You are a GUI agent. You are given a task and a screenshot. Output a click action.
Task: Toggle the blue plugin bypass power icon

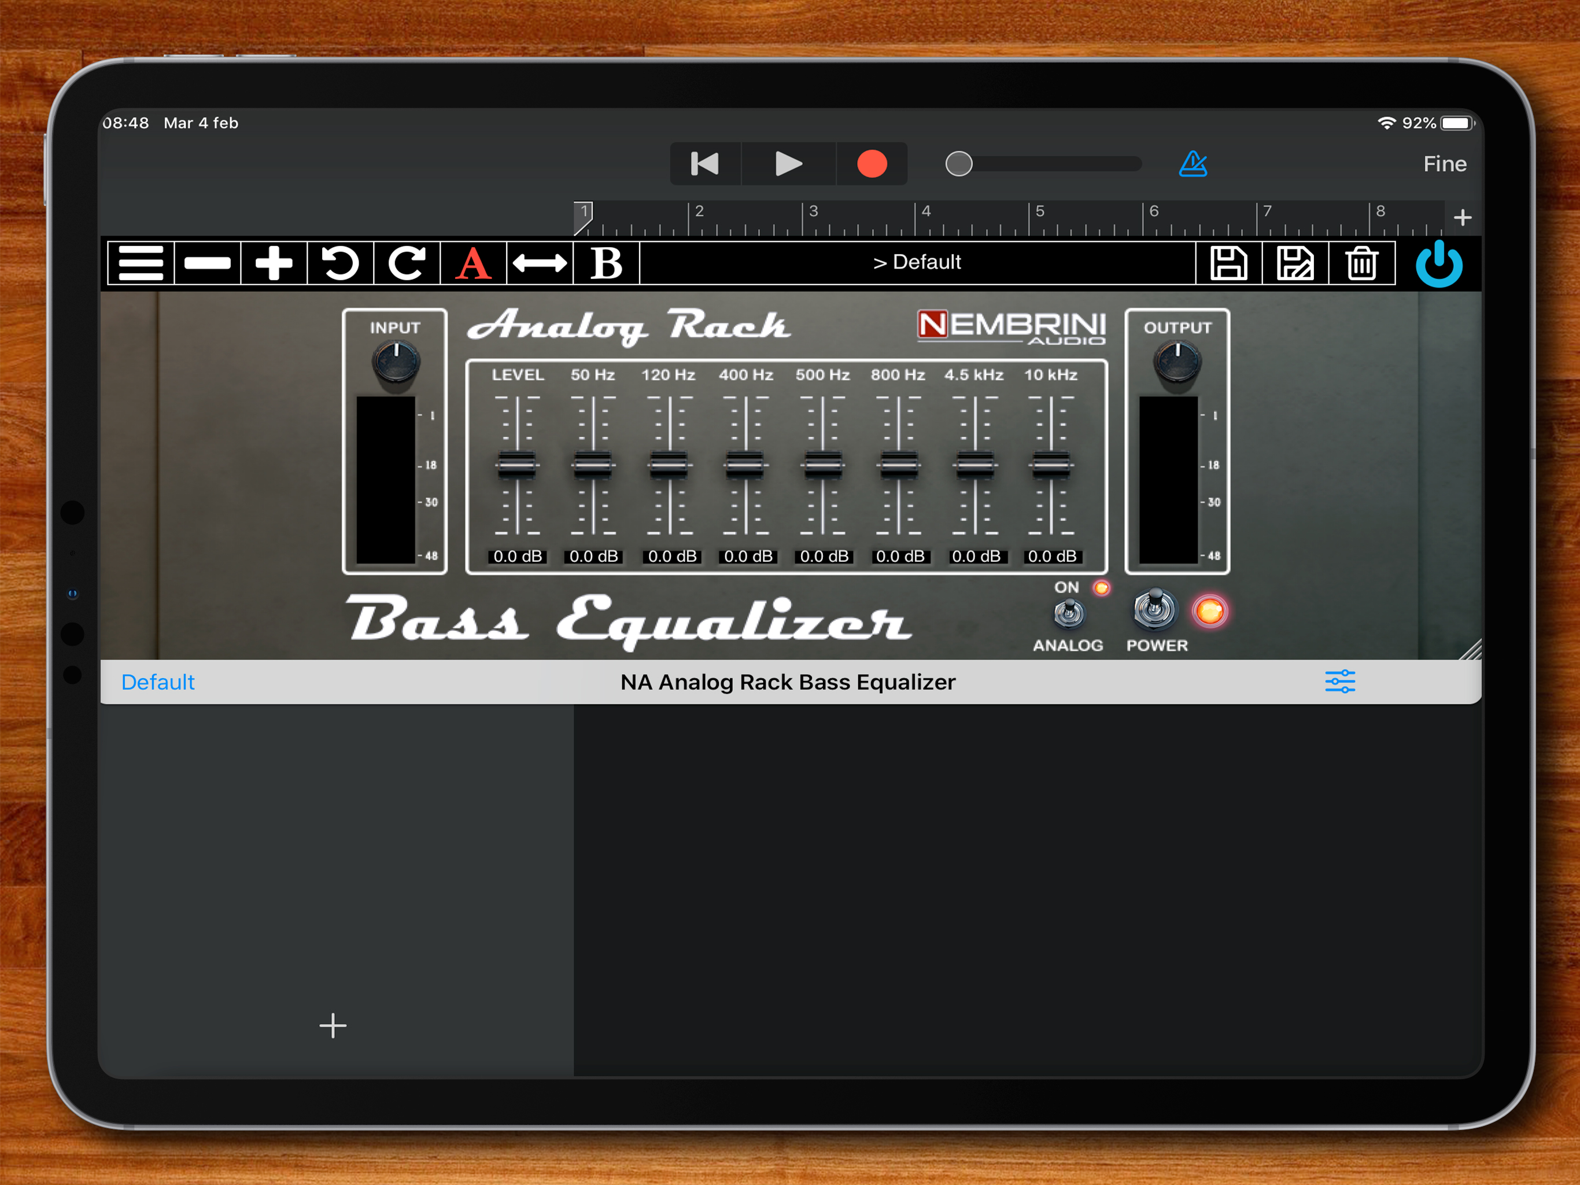click(1438, 264)
